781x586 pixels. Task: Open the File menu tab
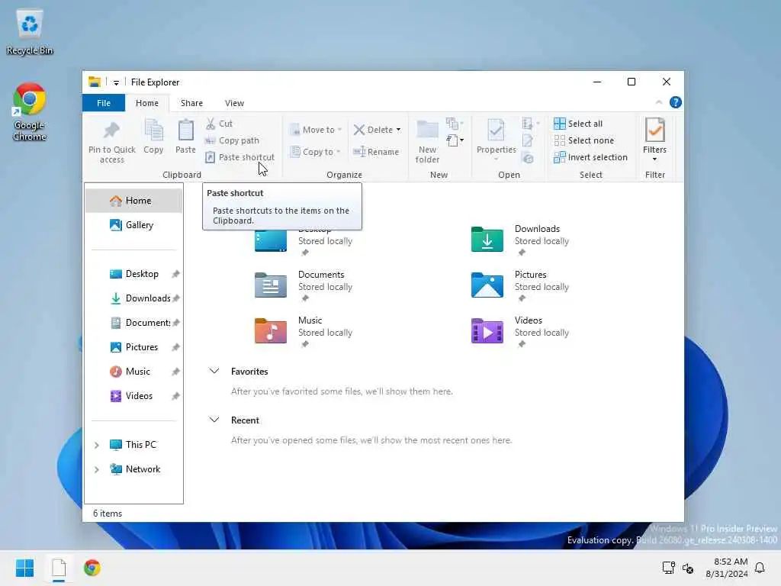point(104,103)
